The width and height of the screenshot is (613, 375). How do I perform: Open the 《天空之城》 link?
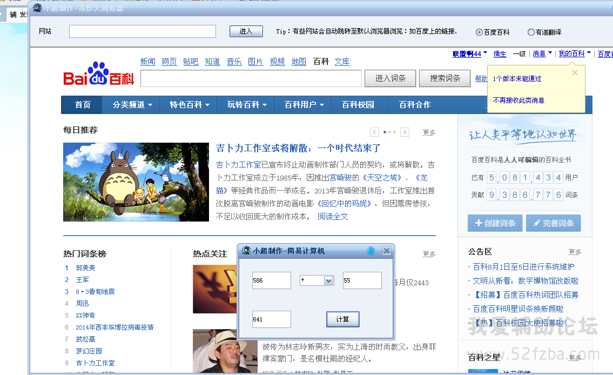pos(382,178)
